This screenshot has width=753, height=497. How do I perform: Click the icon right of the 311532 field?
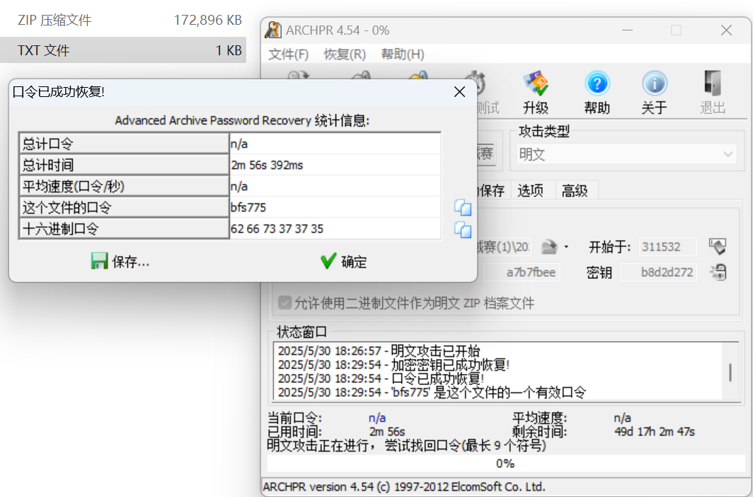tap(718, 247)
